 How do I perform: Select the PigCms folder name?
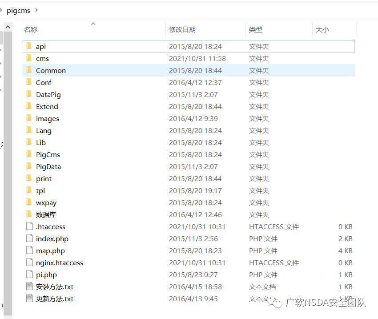click(x=48, y=155)
